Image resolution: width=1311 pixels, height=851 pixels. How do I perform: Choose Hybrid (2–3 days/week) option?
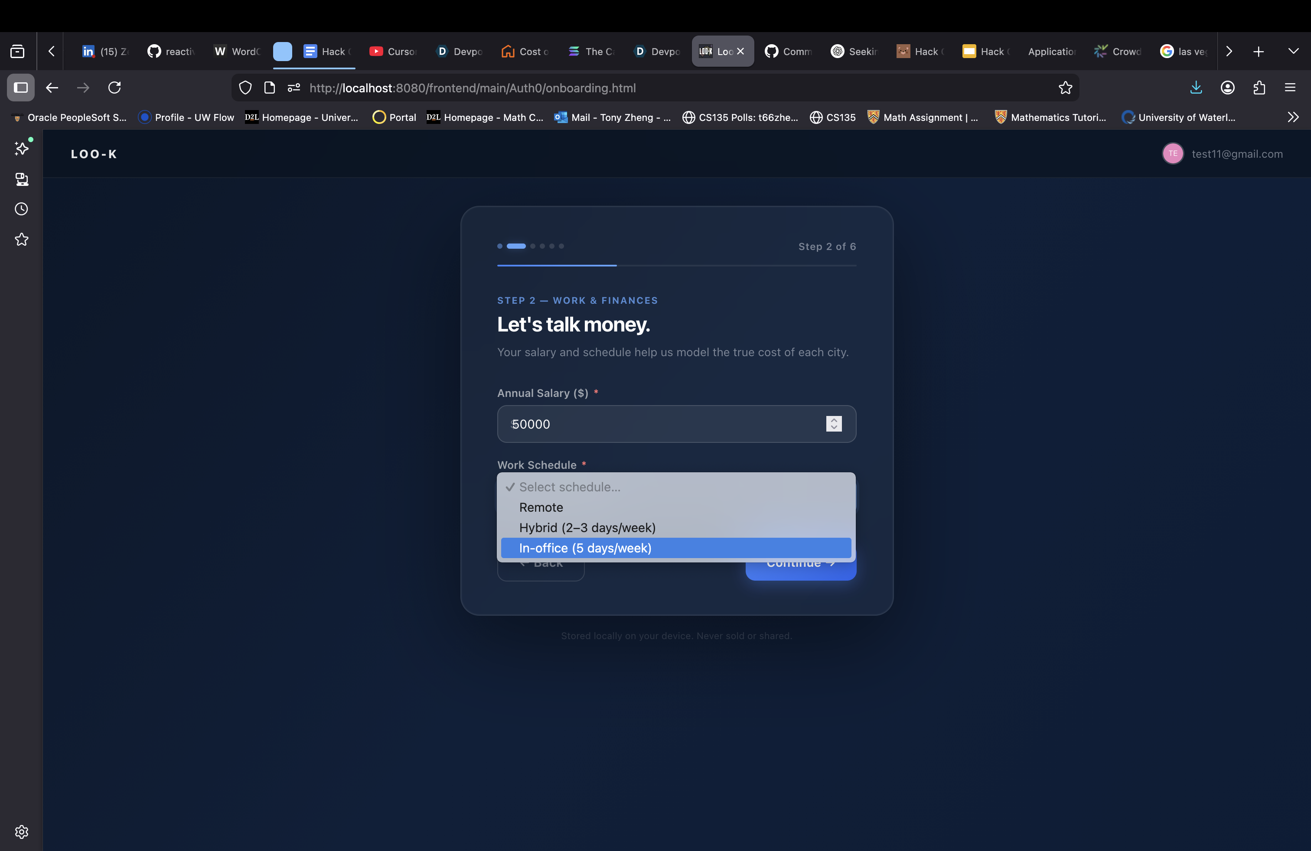point(587,528)
